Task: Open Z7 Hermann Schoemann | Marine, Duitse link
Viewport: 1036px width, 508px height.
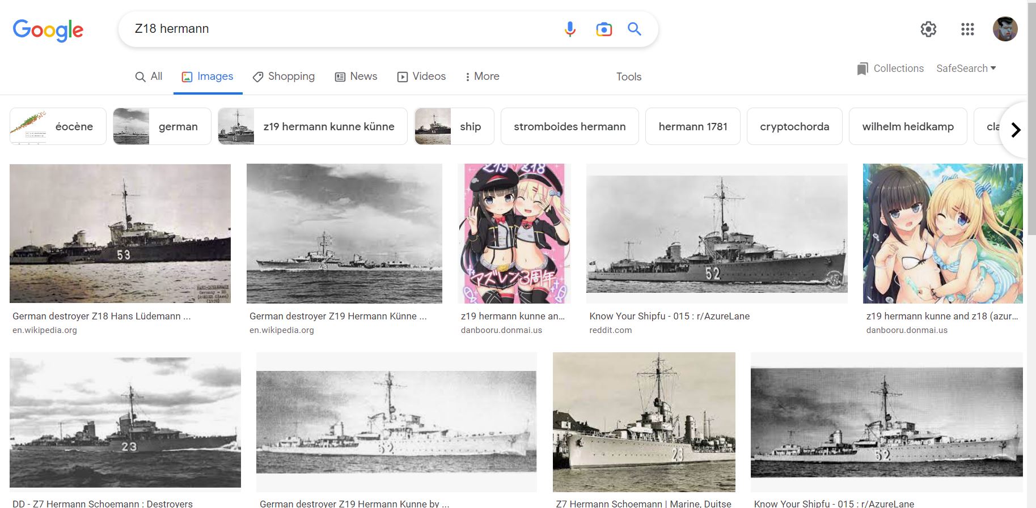Action: (x=644, y=503)
